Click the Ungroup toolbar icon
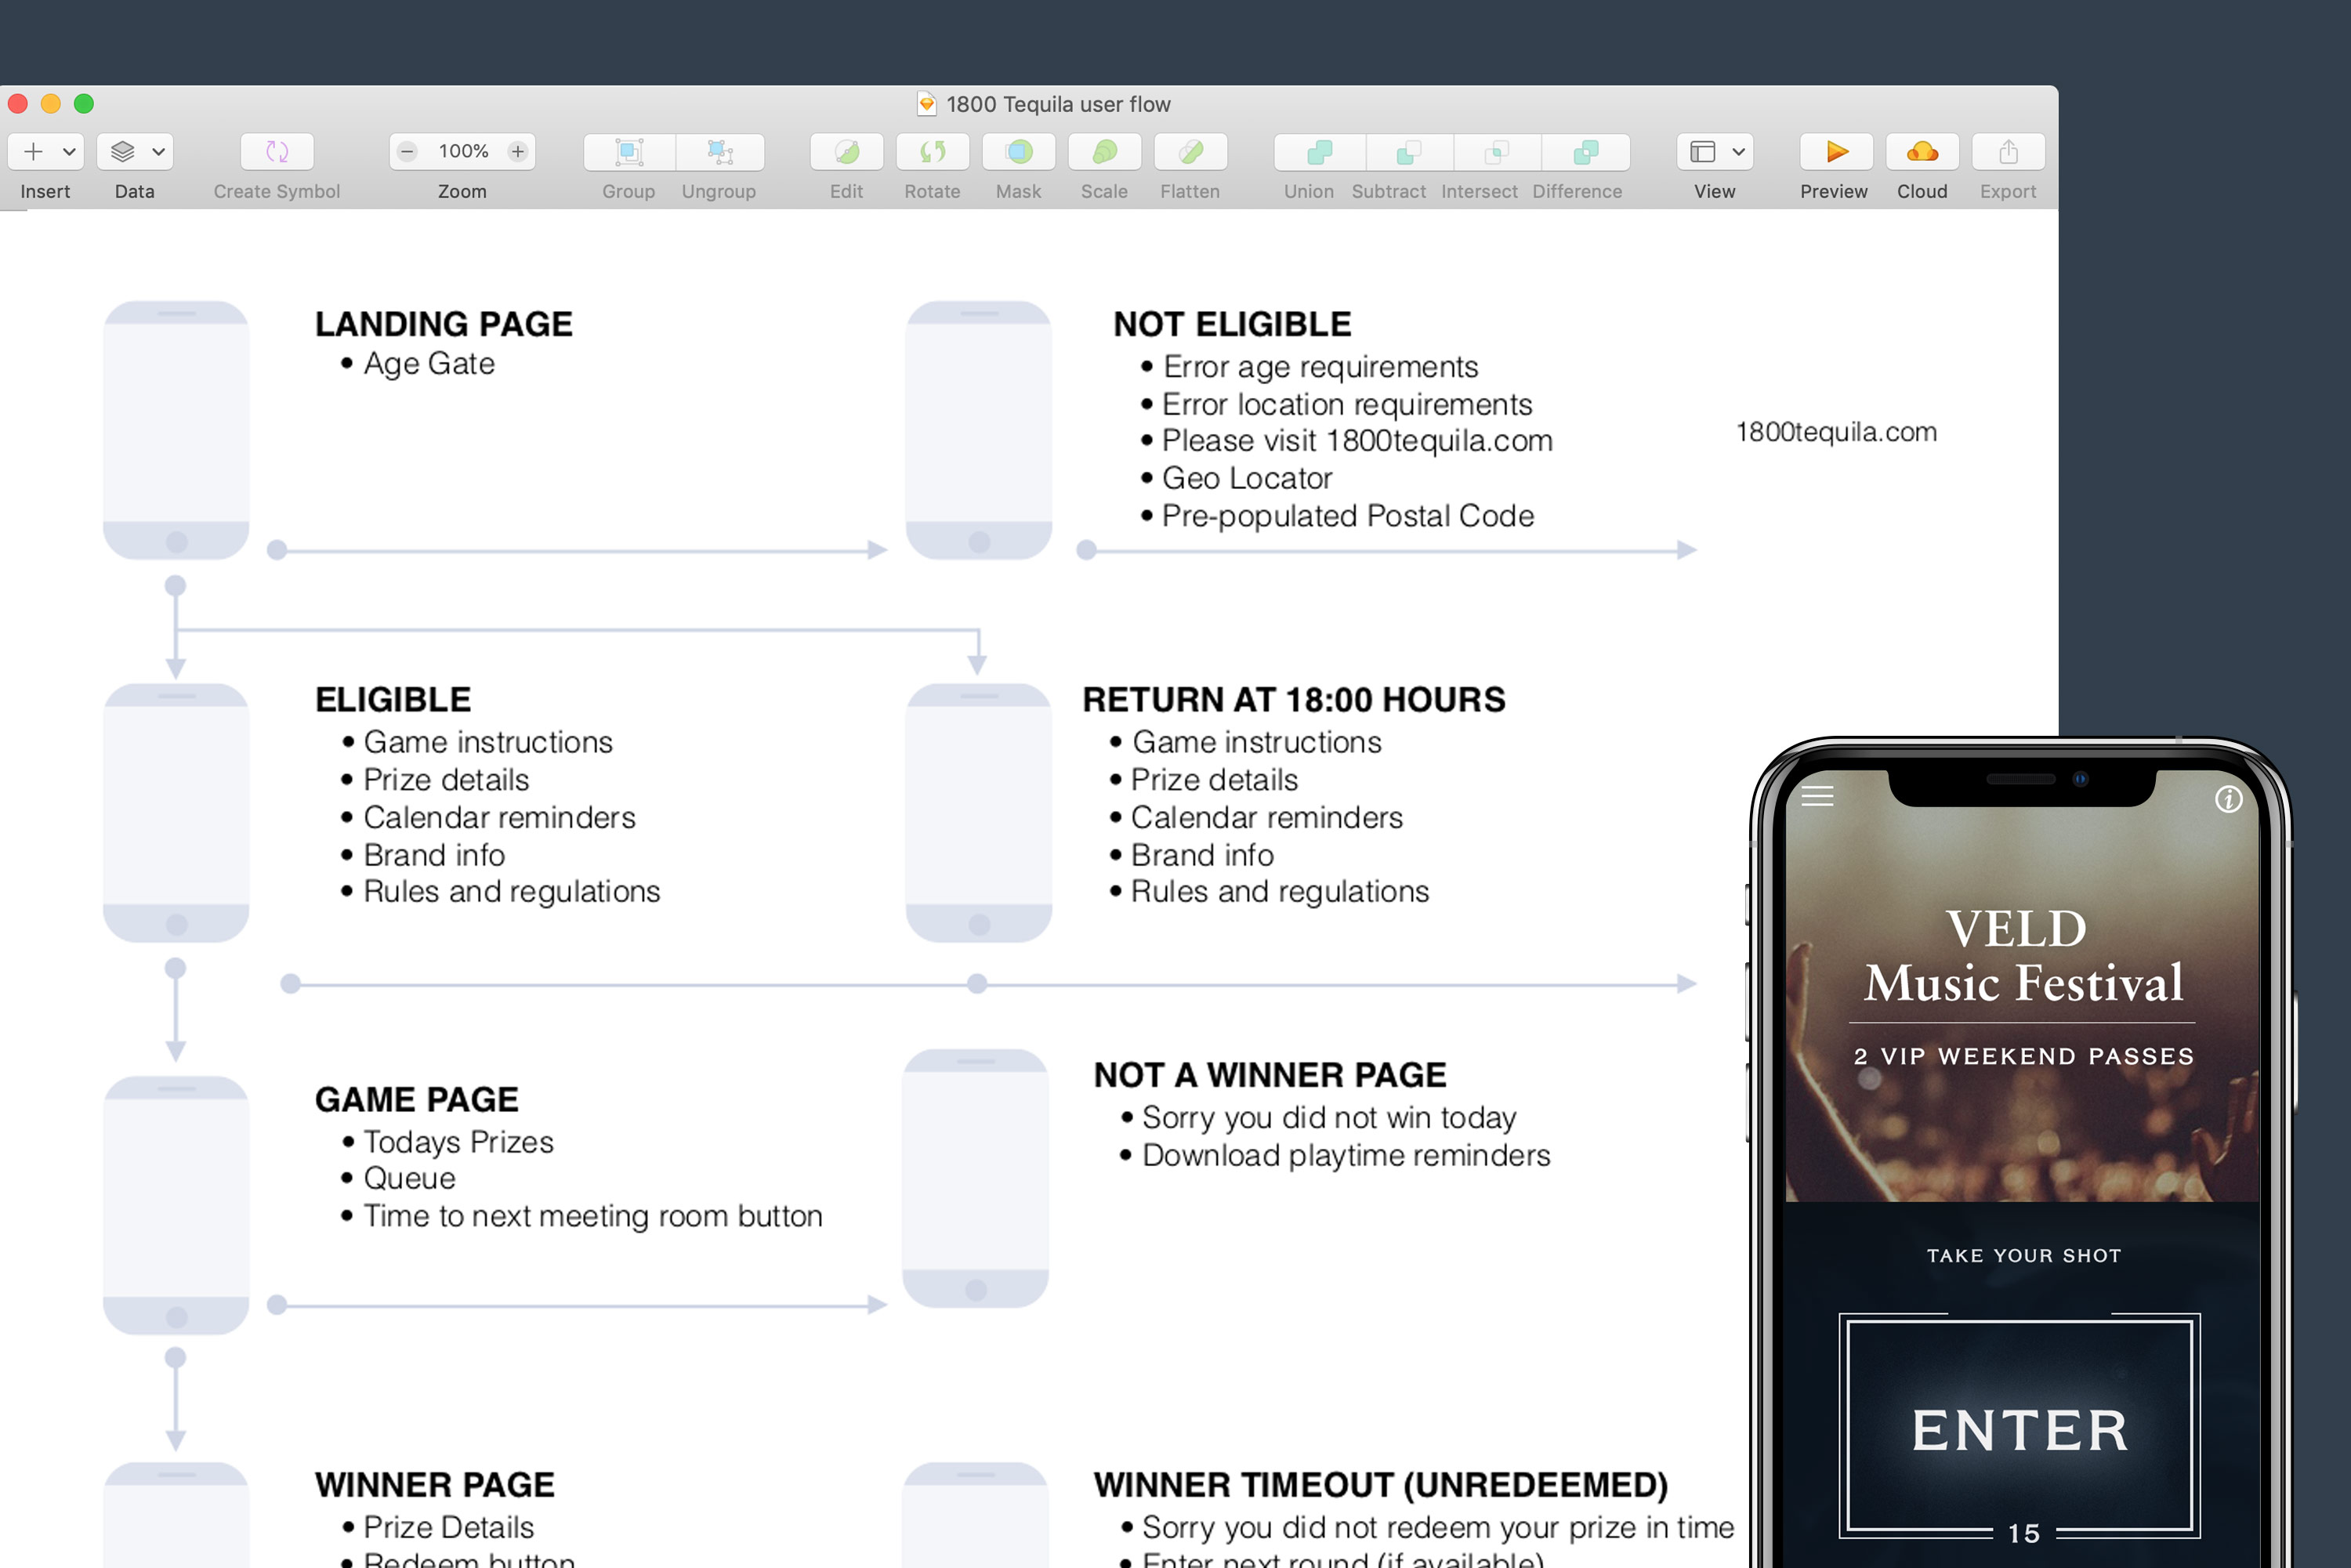The height and width of the screenshot is (1568, 2351). click(720, 152)
